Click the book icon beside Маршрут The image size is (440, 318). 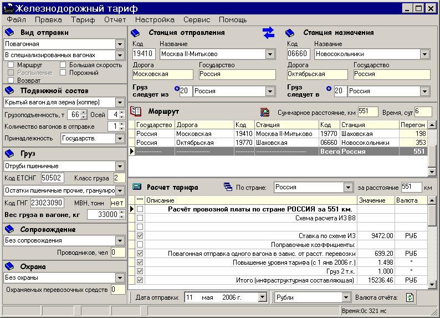coord(136,111)
